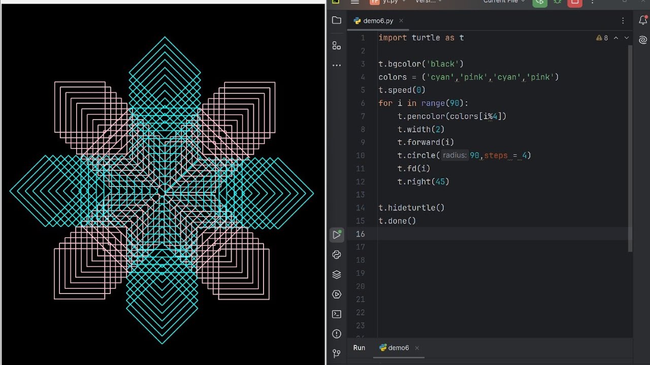Open the Project folder tool window
The image size is (650, 365).
336,20
